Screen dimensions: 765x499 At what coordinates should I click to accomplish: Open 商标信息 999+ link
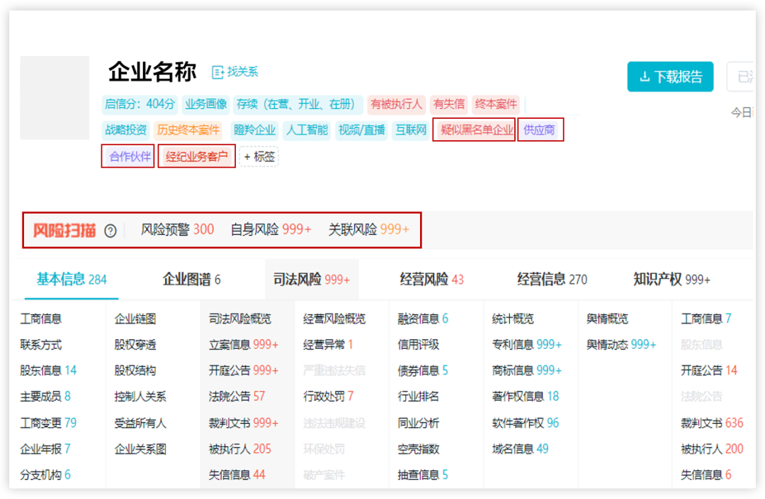pyautogui.click(x=527, y=370)
